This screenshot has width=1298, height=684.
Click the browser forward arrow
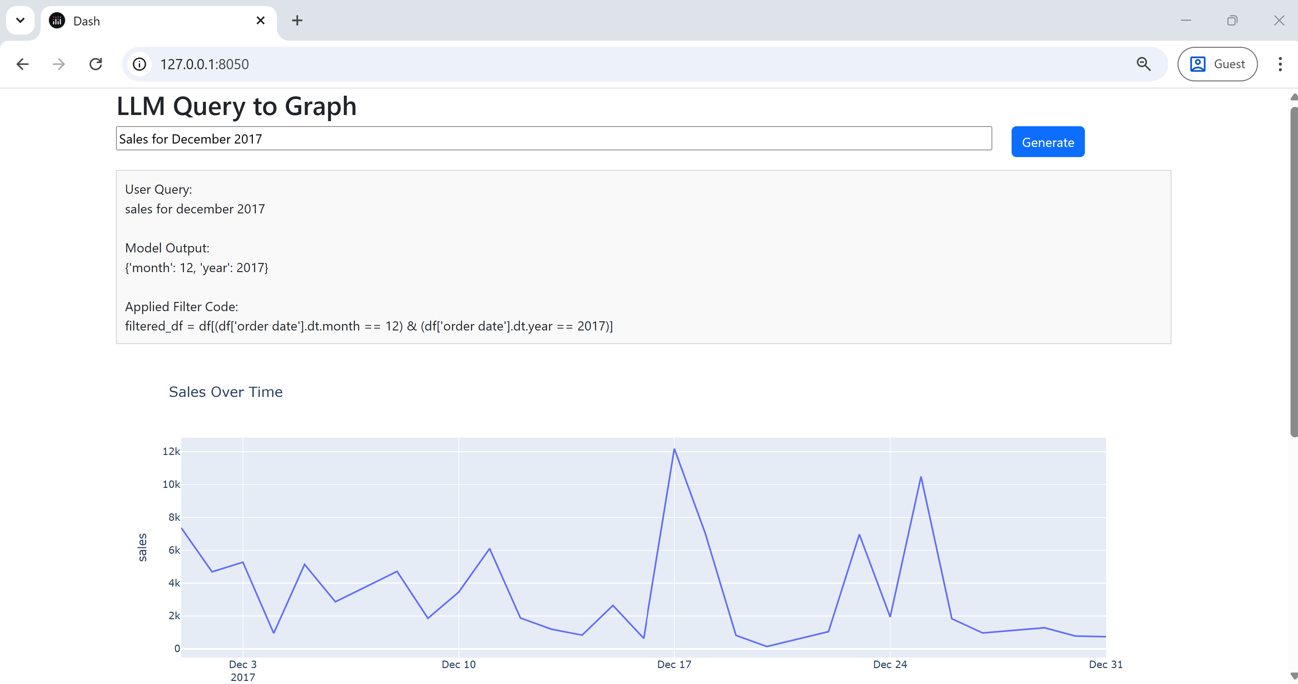coord(59,64)
